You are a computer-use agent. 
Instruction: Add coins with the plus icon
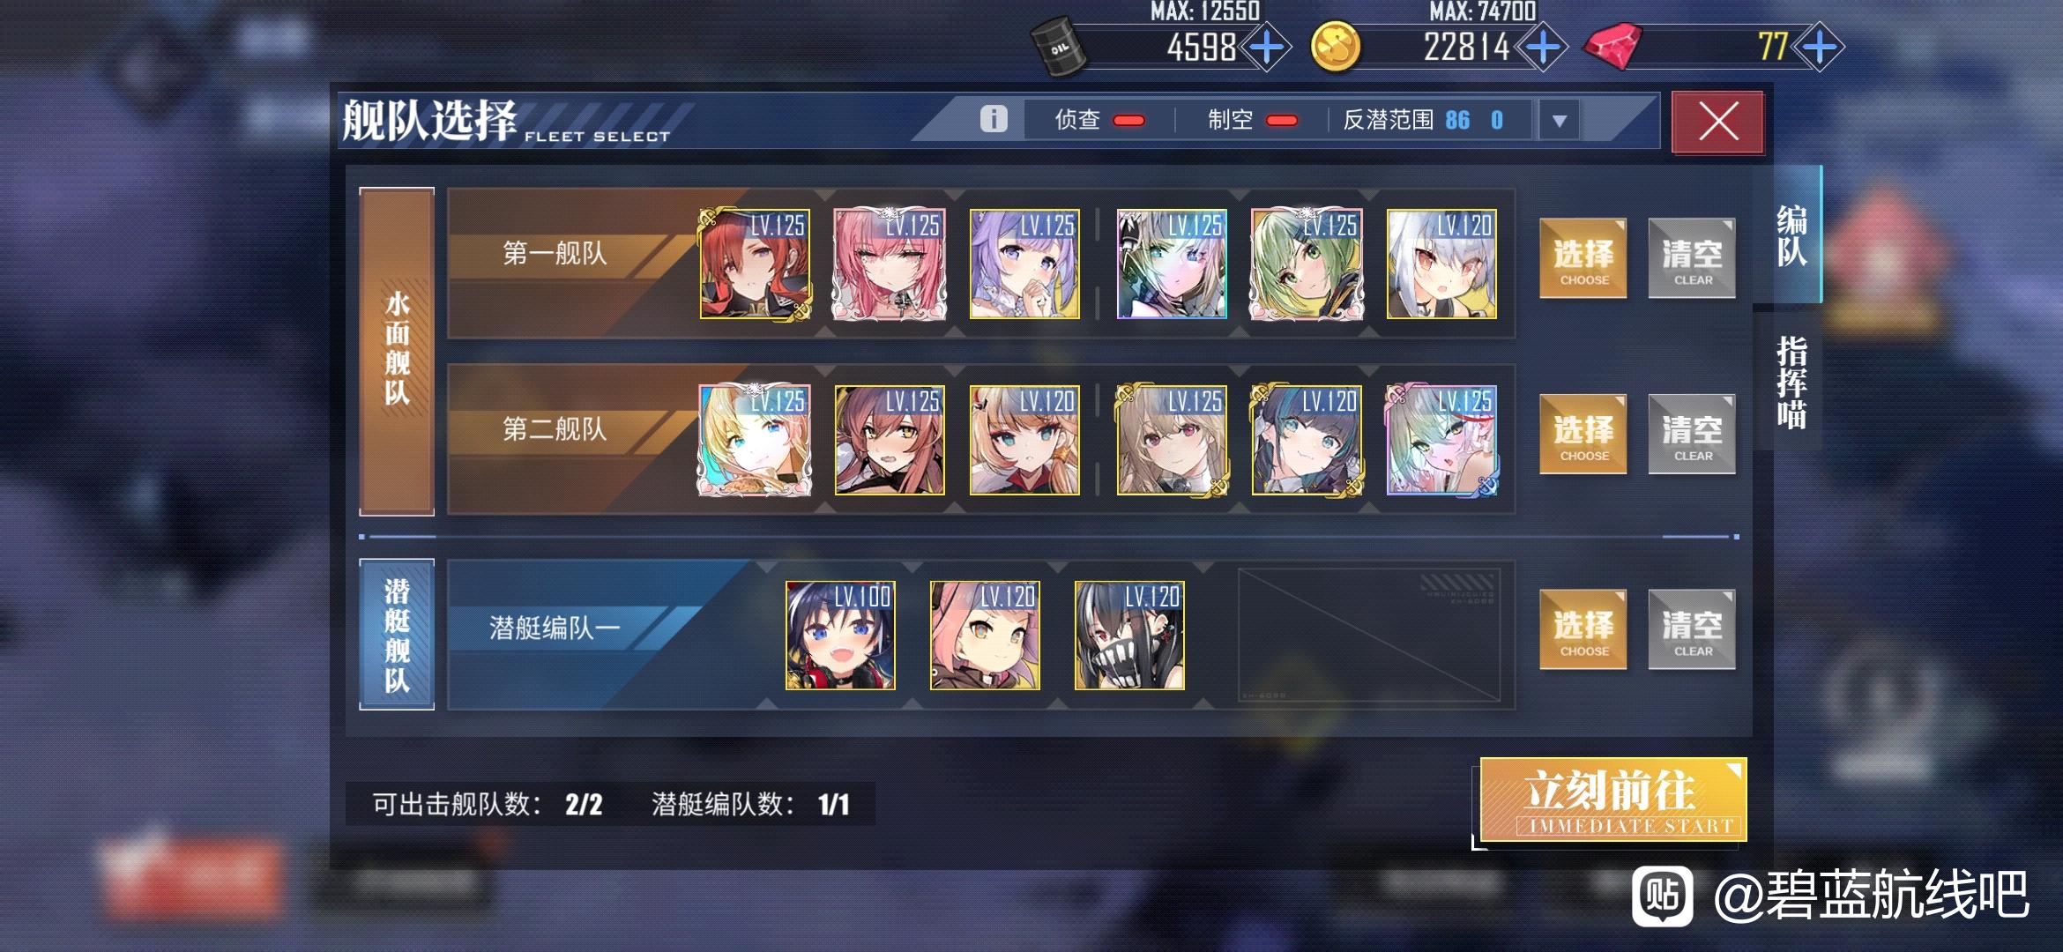(x=1544, y=47)
